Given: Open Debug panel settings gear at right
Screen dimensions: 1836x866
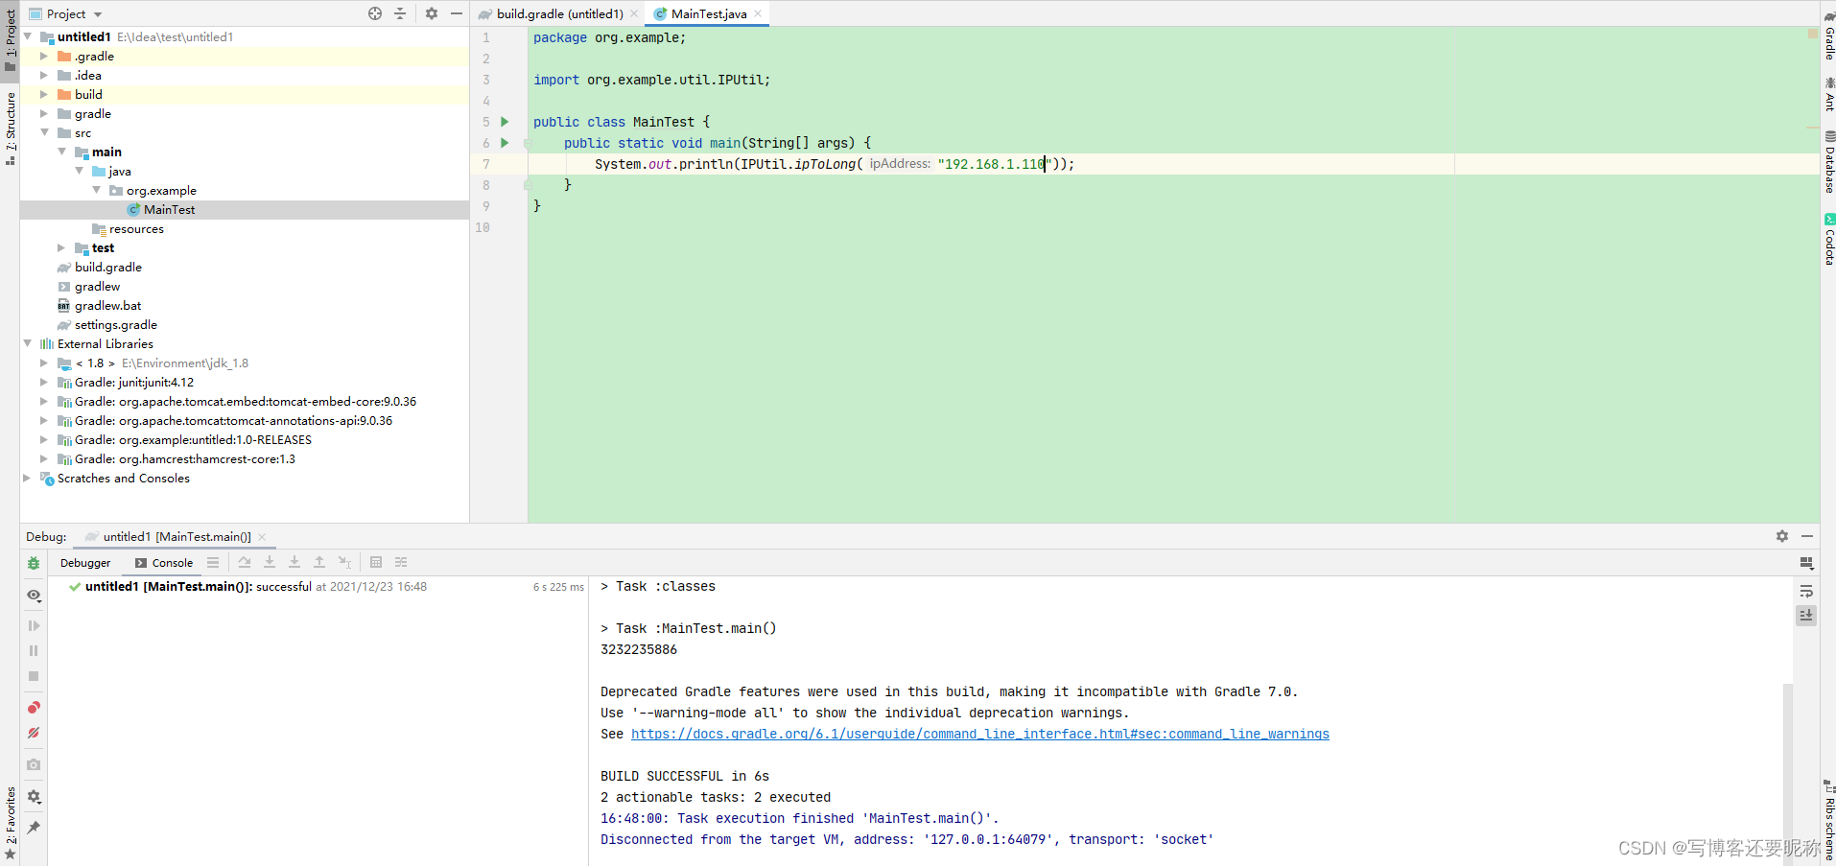Looking at the screenshot, I should click(1782, 536).
